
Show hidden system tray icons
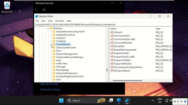[x=153, y=101]
